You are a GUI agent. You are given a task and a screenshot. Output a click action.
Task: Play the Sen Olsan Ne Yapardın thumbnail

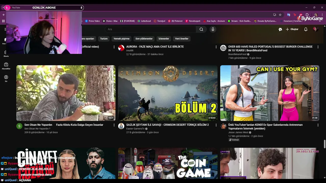[66, 93]
